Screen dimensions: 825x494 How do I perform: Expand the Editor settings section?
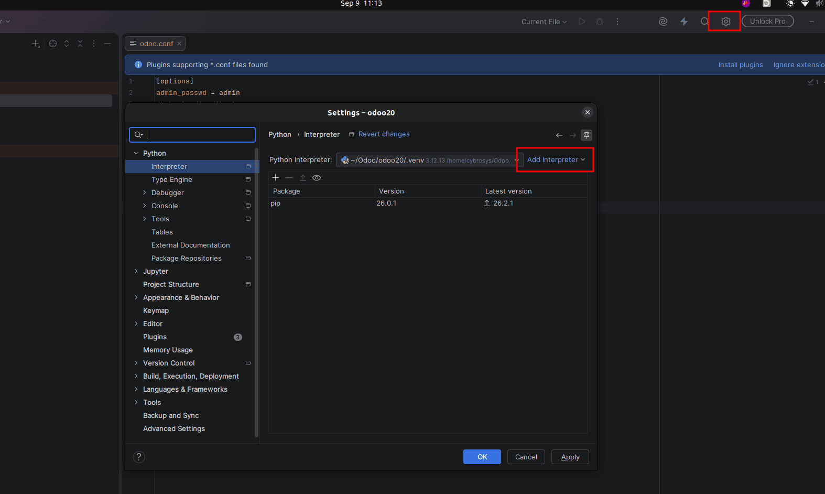(x=136, y=324)
